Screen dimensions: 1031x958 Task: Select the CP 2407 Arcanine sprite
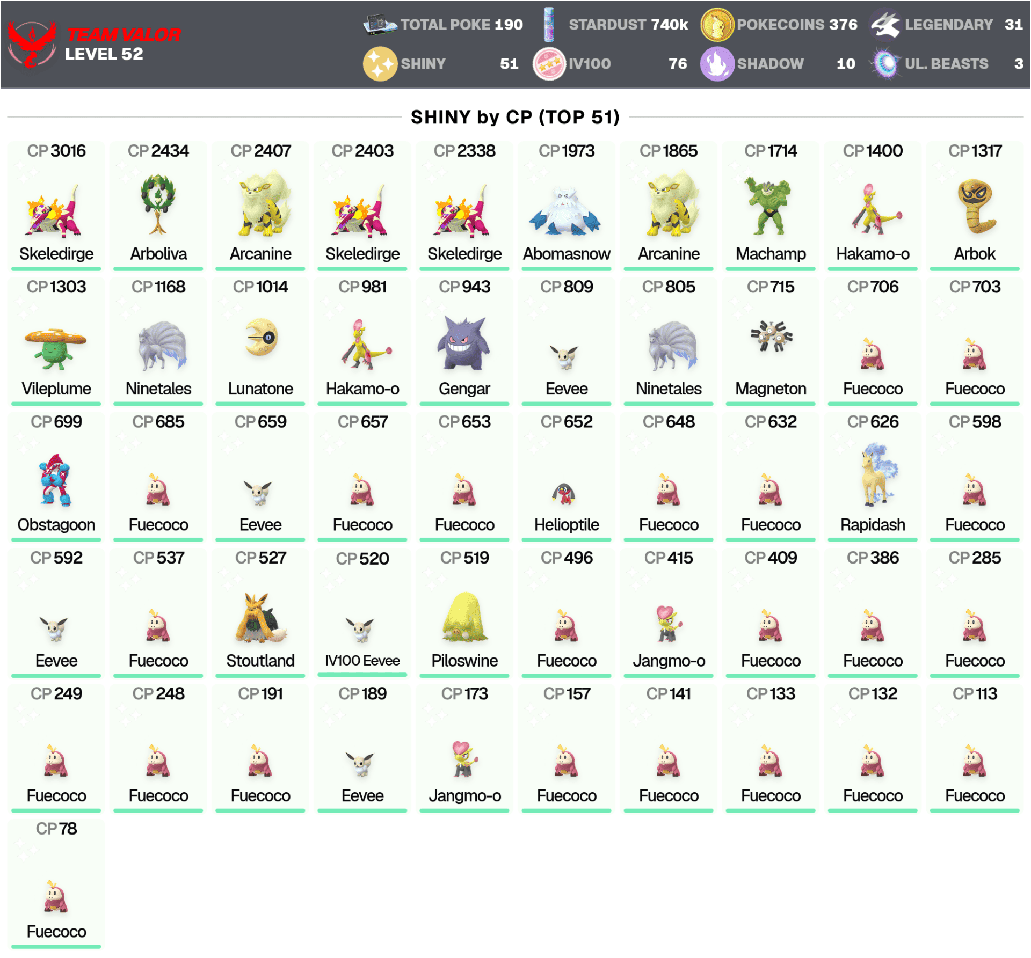pos(264,203)
